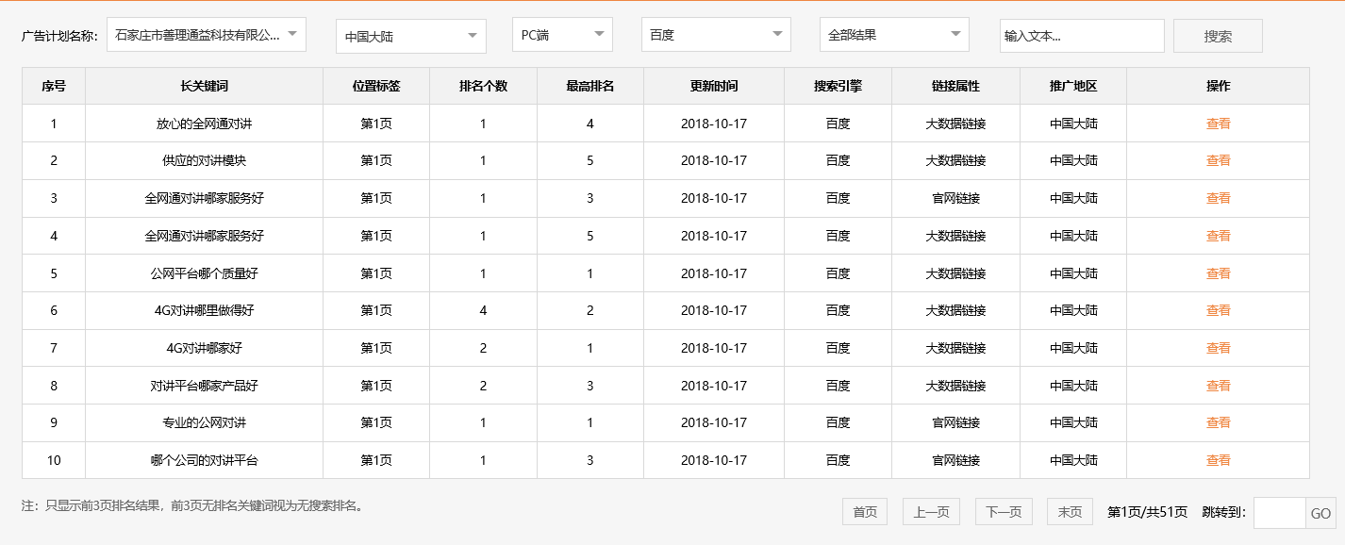Expand the 中国大陆 region dropdown
The width and height of the screenshot is (1345, 545).
409,35
